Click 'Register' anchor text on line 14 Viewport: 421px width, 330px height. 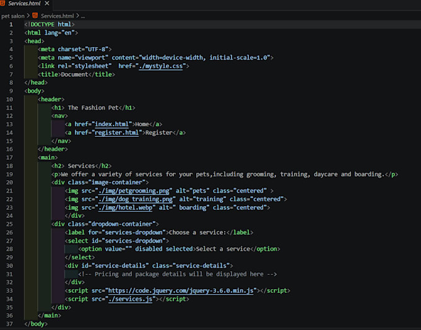click(x=159, y=132)
